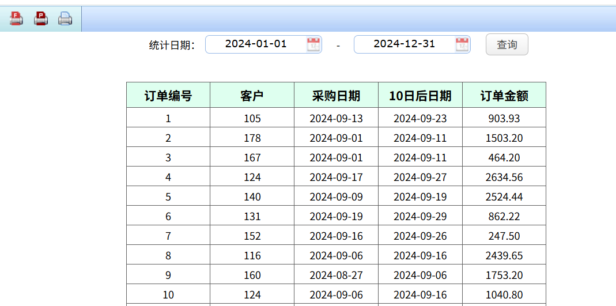Select order amount cell 464.20
The width and height of the screenshot is (616, 306).
pos(504,157)
